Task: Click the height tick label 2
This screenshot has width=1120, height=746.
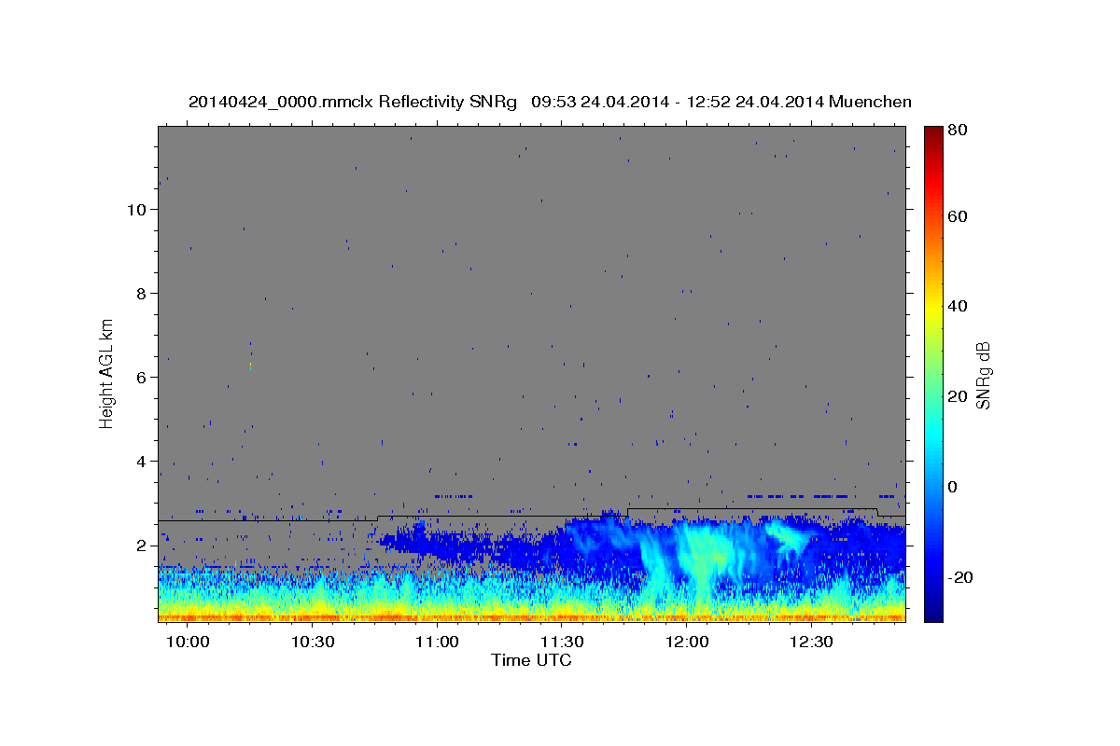Action: (142, 545)
